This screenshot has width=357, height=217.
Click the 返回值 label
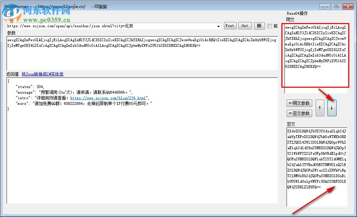13,74
